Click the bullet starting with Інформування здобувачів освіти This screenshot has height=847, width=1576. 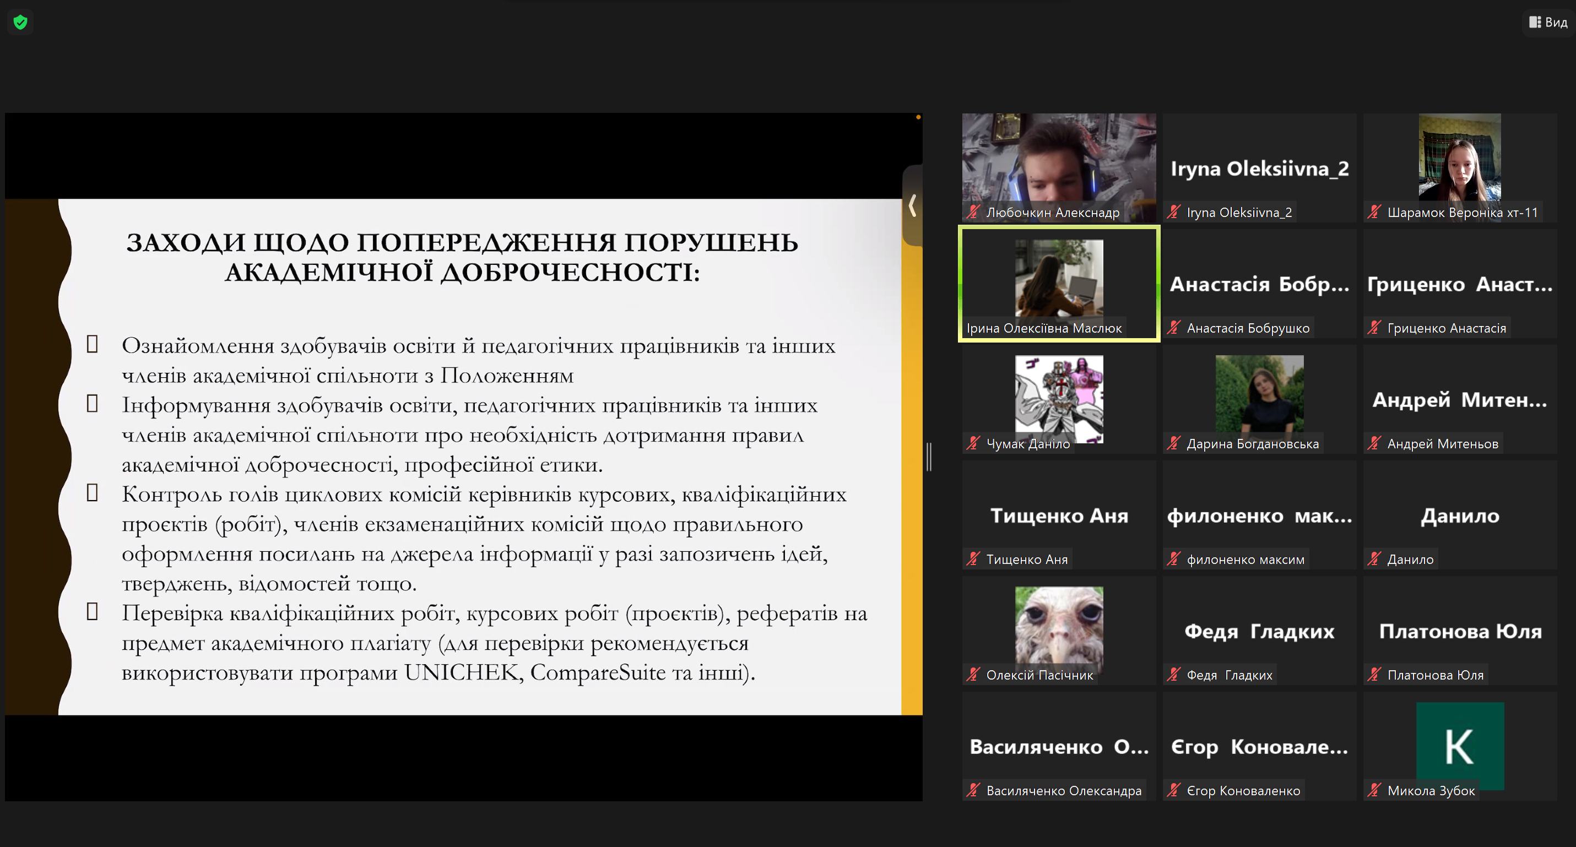469,434
